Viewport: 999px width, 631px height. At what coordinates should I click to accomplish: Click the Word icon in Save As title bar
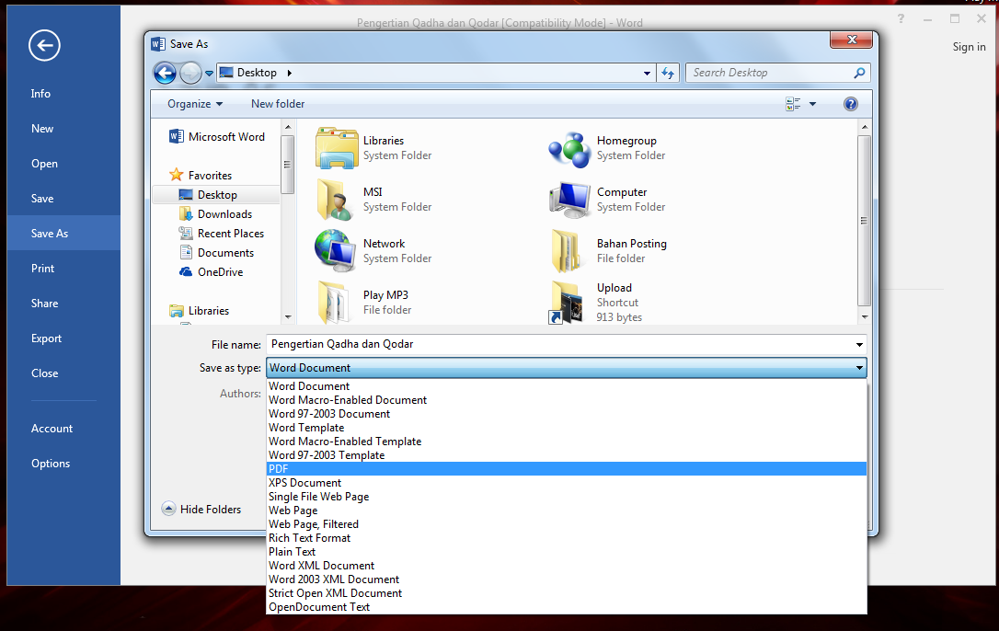pyautogui.click(x=158, y=44)
